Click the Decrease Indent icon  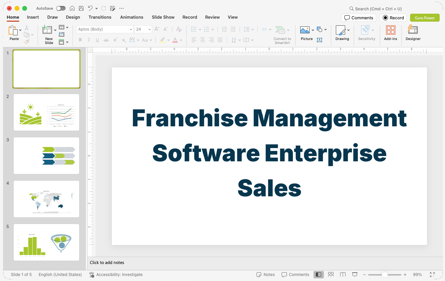click(224, 29)
